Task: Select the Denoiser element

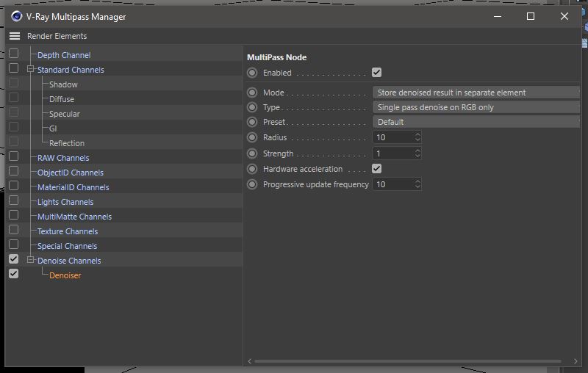Action: click(x=65, y=275)
